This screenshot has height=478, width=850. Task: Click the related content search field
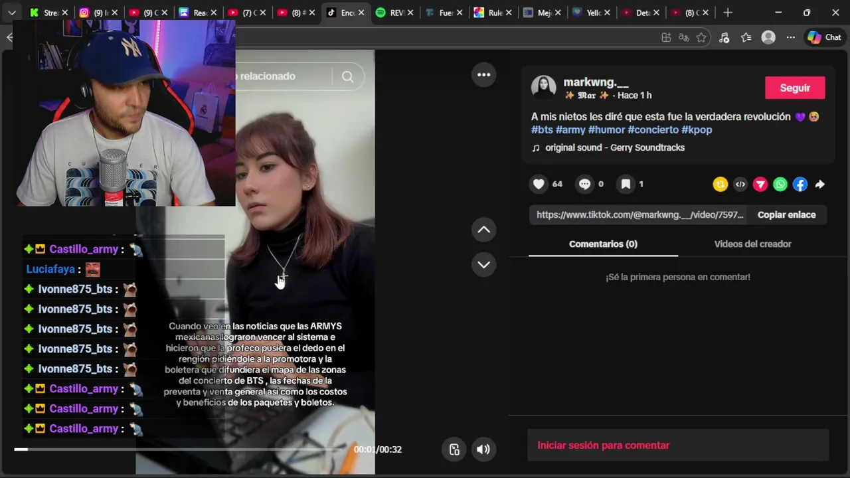point(282,76)
